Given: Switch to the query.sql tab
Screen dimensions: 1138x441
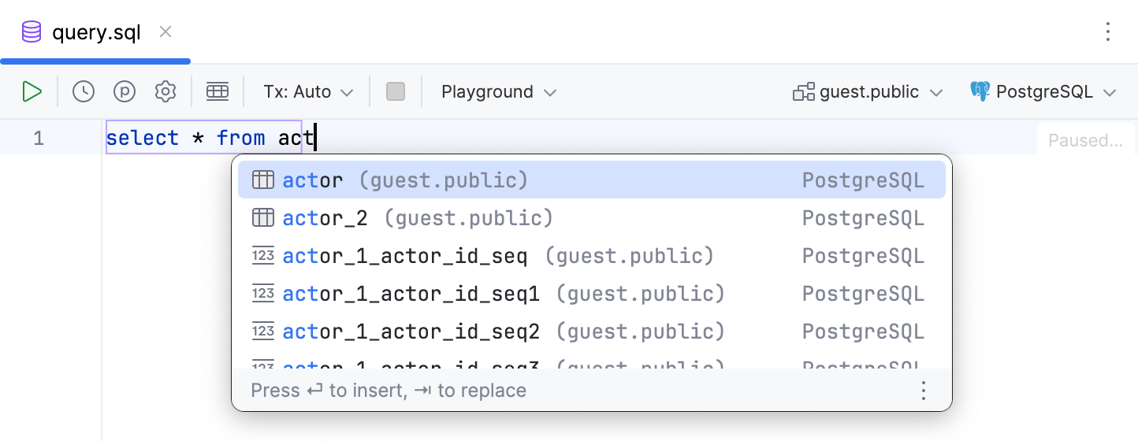Looking at the screenshot, I should click(95, 32).
